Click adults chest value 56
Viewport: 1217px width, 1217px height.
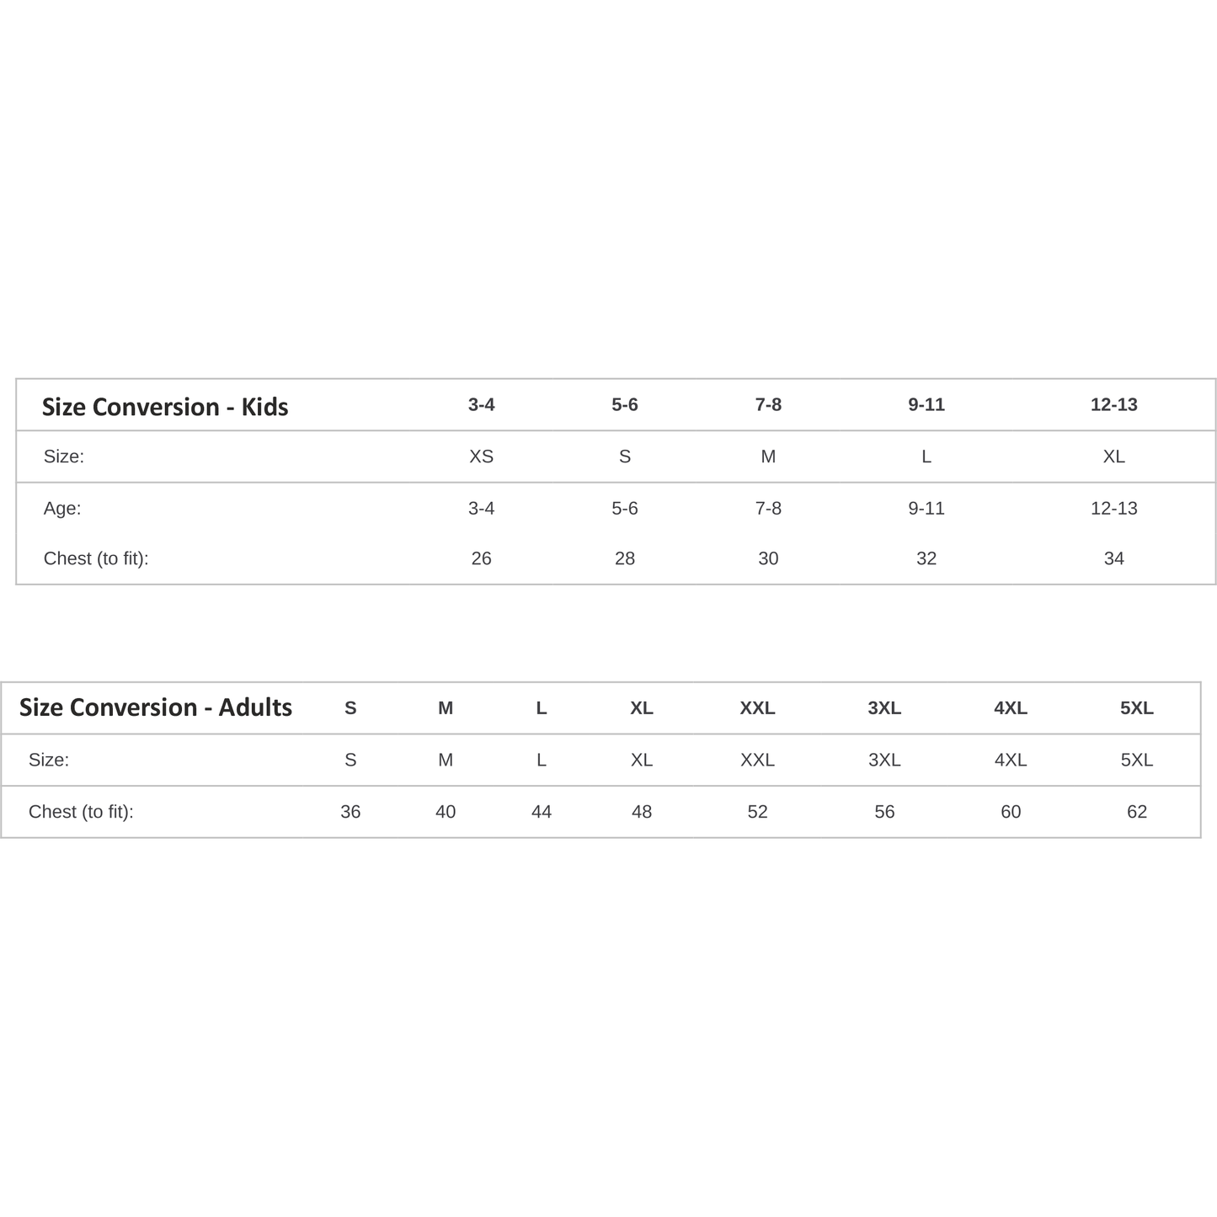(884, 812)
